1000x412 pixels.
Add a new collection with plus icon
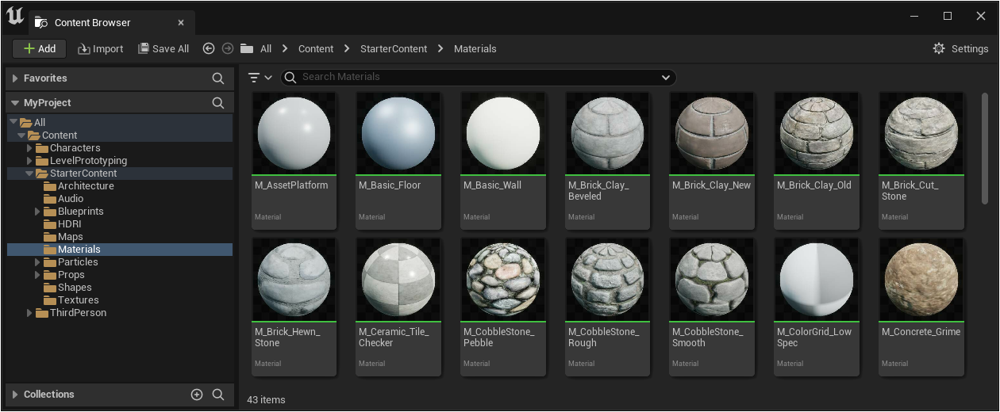197,395
